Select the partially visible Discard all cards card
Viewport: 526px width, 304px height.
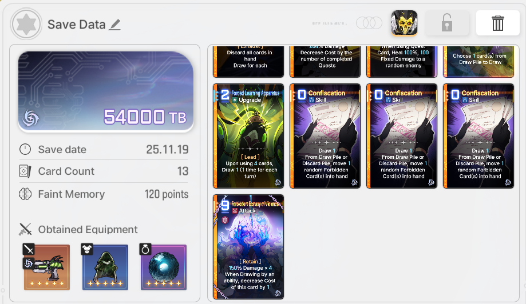coord(248,62)
